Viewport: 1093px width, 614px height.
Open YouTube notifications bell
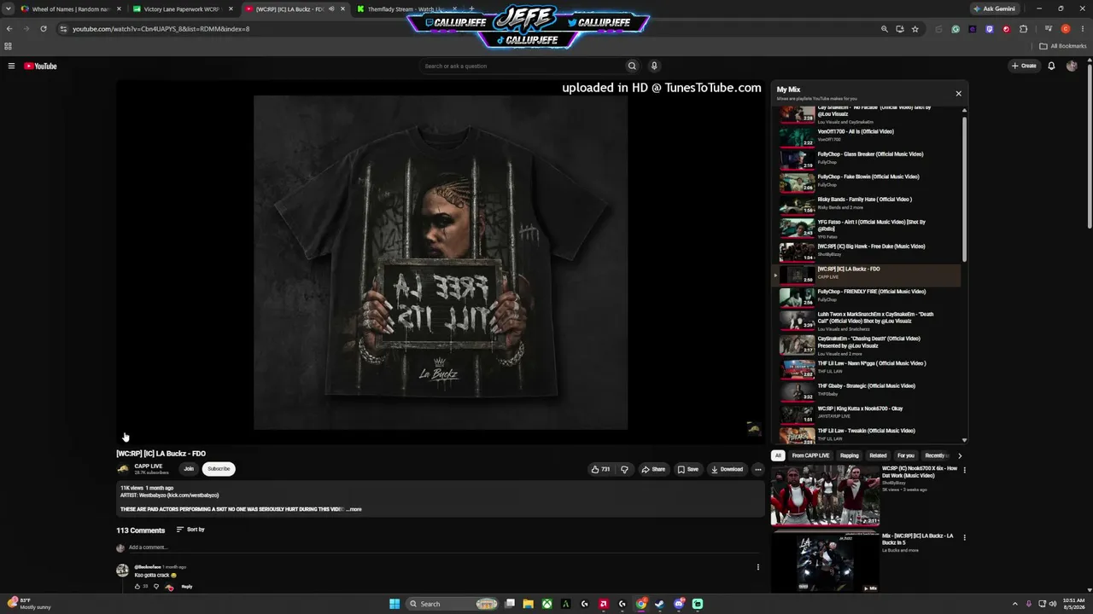point(1051,66)
